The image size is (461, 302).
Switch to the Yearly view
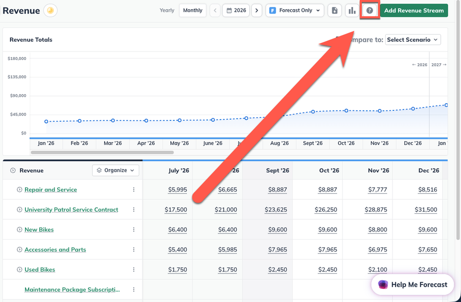pos(167,11)
